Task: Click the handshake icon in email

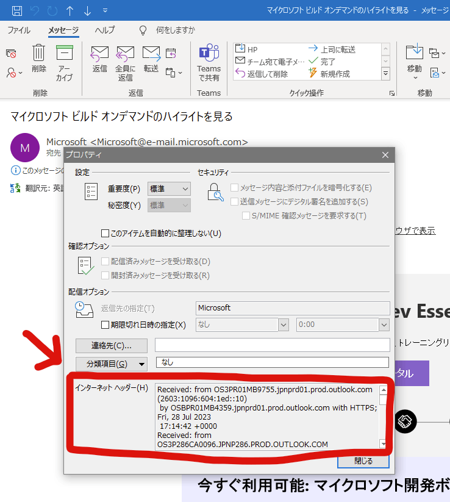Action: tap(405, 421)
